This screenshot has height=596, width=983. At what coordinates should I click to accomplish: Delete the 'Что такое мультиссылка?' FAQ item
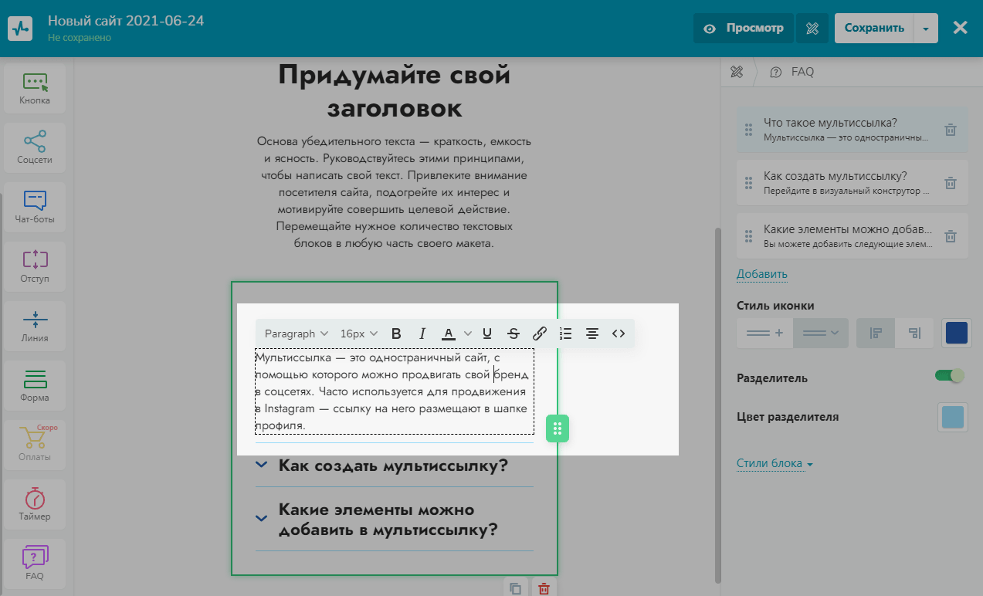click(x=951, y=130)
